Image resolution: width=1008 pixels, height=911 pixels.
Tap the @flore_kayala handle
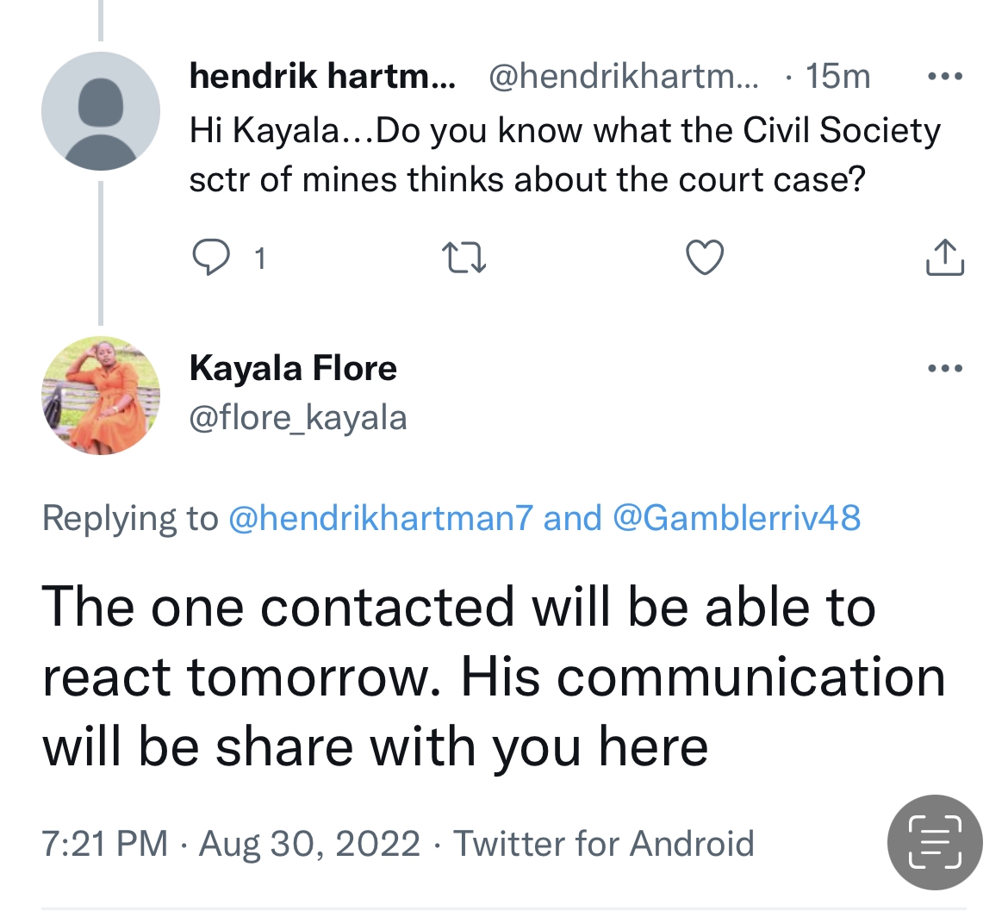click(297, 418)
